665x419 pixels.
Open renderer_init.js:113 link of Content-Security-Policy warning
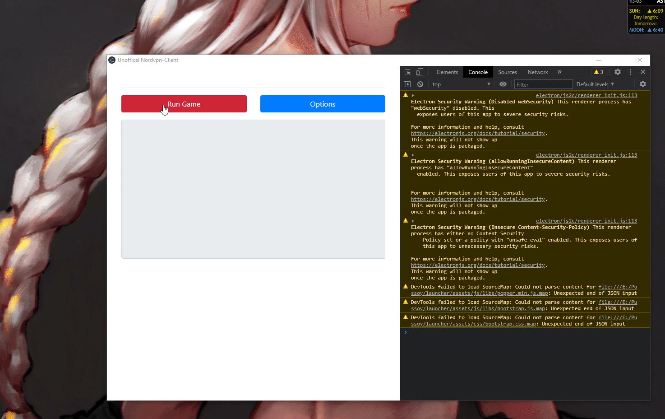(586, 221)
